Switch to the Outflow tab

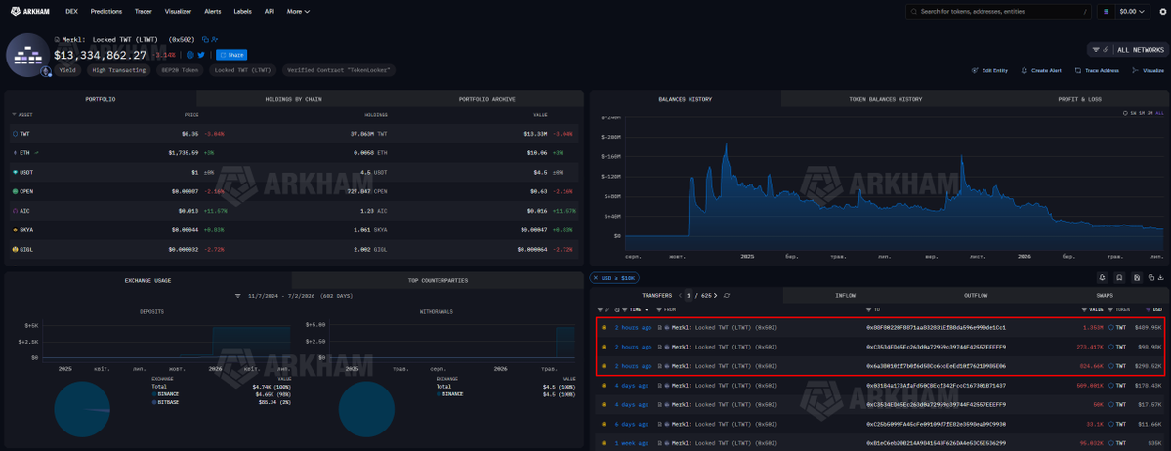coord(976,296)
